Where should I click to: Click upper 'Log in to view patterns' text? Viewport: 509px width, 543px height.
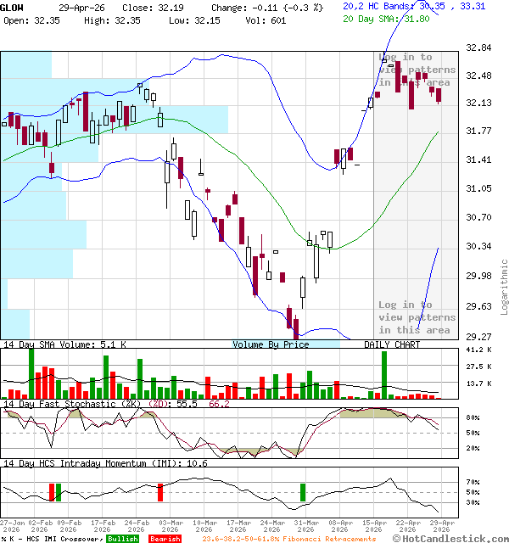(417, 70)
